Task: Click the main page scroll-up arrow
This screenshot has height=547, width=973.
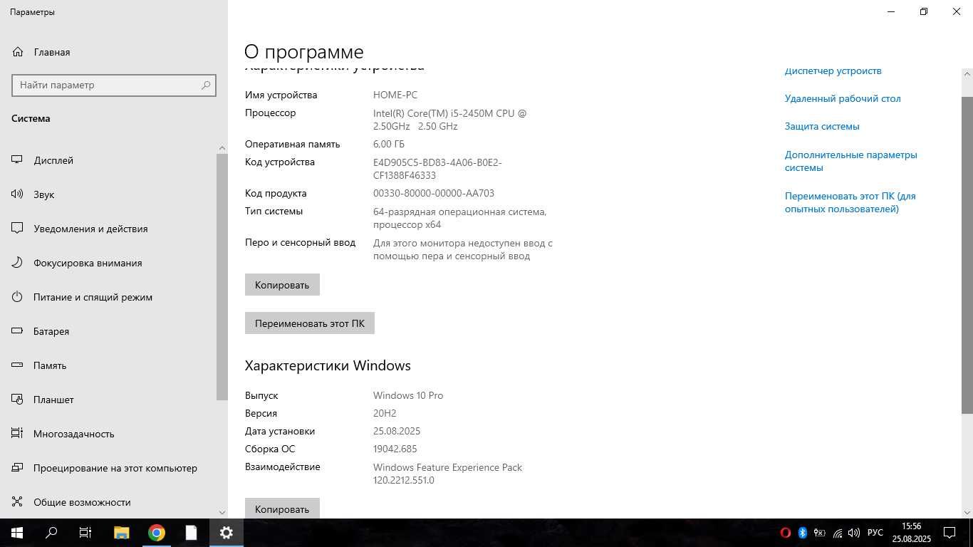Action: [967, 73]
